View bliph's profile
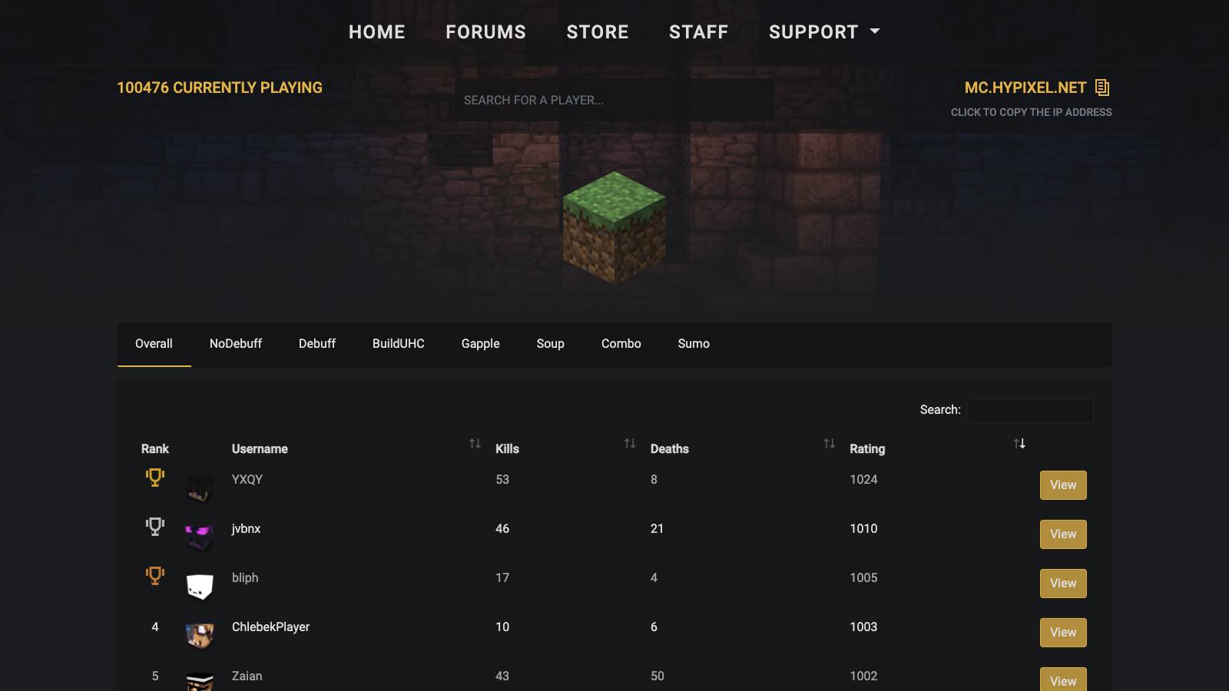Screen dimensions: 1229x691 click(x=1063, y=584)
